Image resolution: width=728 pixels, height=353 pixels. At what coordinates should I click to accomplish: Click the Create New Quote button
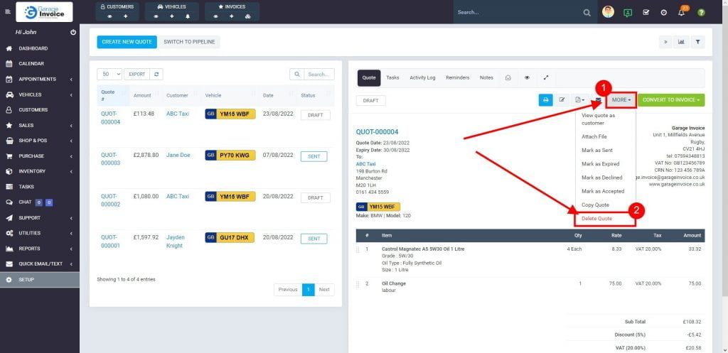click(127, 42)
